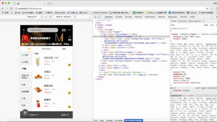Expand the bulletin-wrapper node
The image size is (217, 122).
coord(101,52)
